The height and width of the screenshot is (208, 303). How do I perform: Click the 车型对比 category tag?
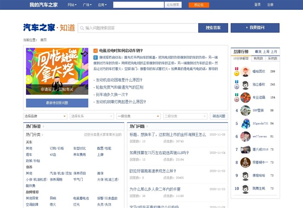tap(79, 148)
